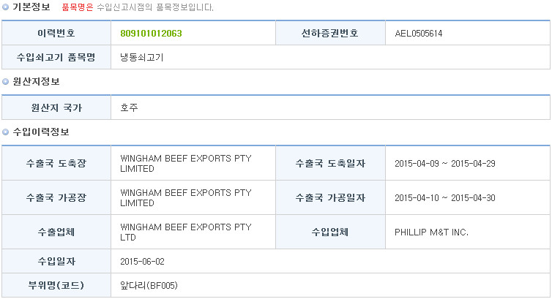Click the 선하증권번호 header cell
552x299 pixels.
click(330, 33)
